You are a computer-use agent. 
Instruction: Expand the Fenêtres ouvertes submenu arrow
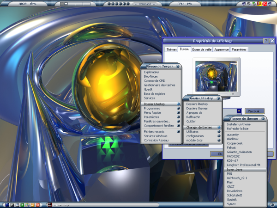[178, 121]
